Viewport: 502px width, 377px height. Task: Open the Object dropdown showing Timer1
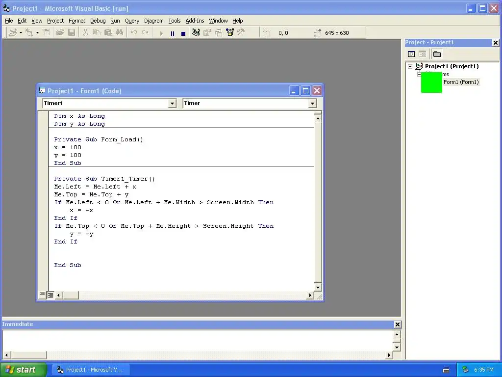coord(173,103)
